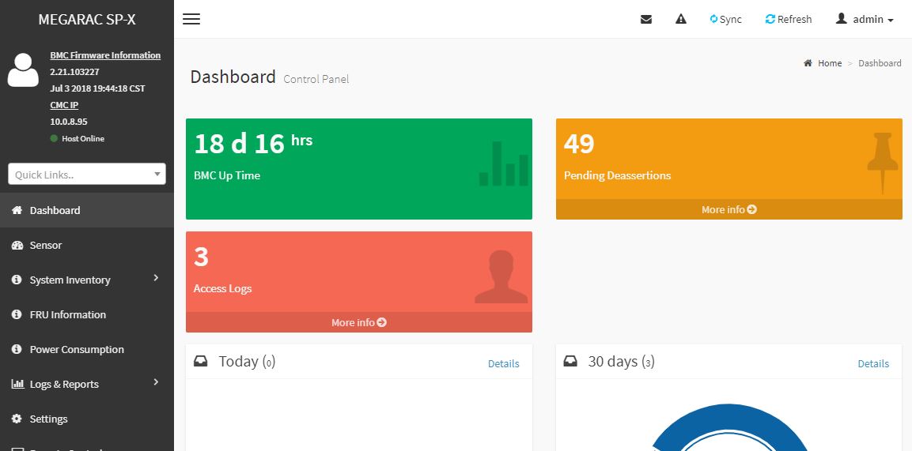
Task: Click the Sync button
Action: point(725,19)
